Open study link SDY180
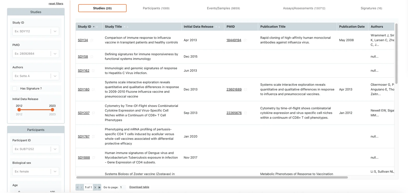Viewport: 408px width, 193px height. 84,90
